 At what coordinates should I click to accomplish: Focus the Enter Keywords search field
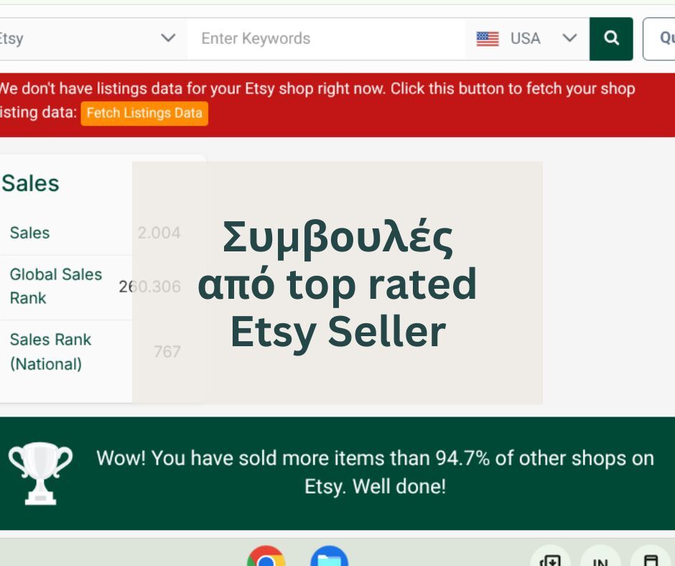point(327,39)
